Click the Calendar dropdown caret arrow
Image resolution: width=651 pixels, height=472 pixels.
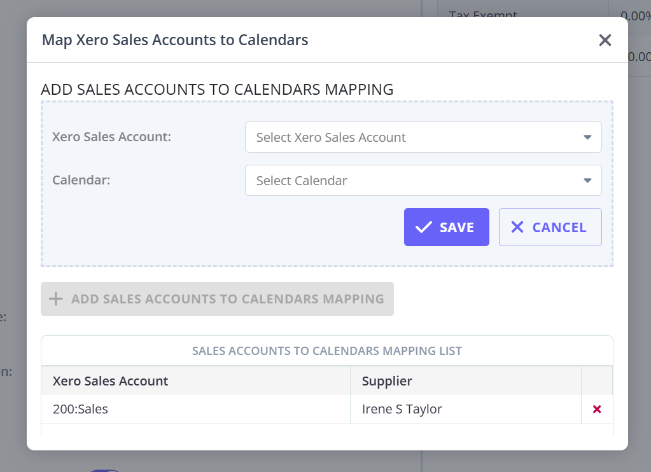click(x=587, y=181)
